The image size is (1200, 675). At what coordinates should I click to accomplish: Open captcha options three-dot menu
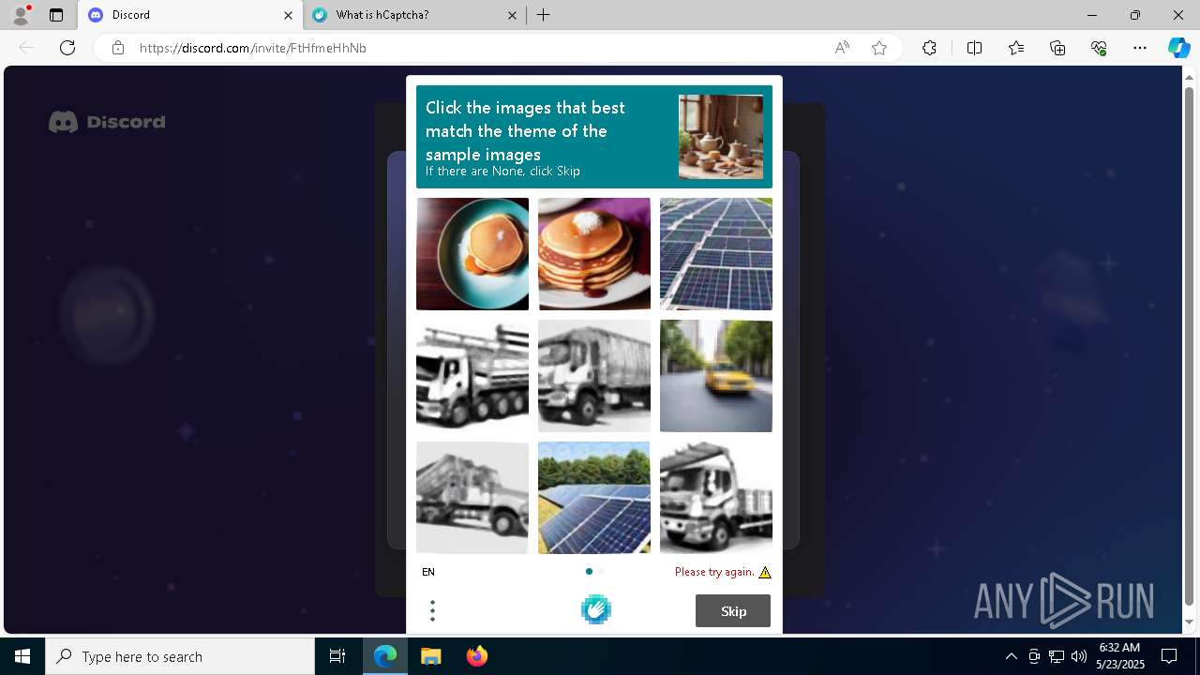[432, 611]
